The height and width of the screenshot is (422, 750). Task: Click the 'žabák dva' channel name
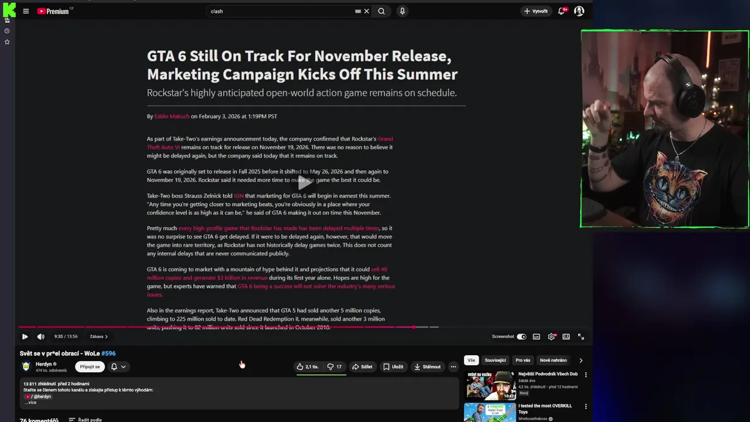click(x=527, y=380)
